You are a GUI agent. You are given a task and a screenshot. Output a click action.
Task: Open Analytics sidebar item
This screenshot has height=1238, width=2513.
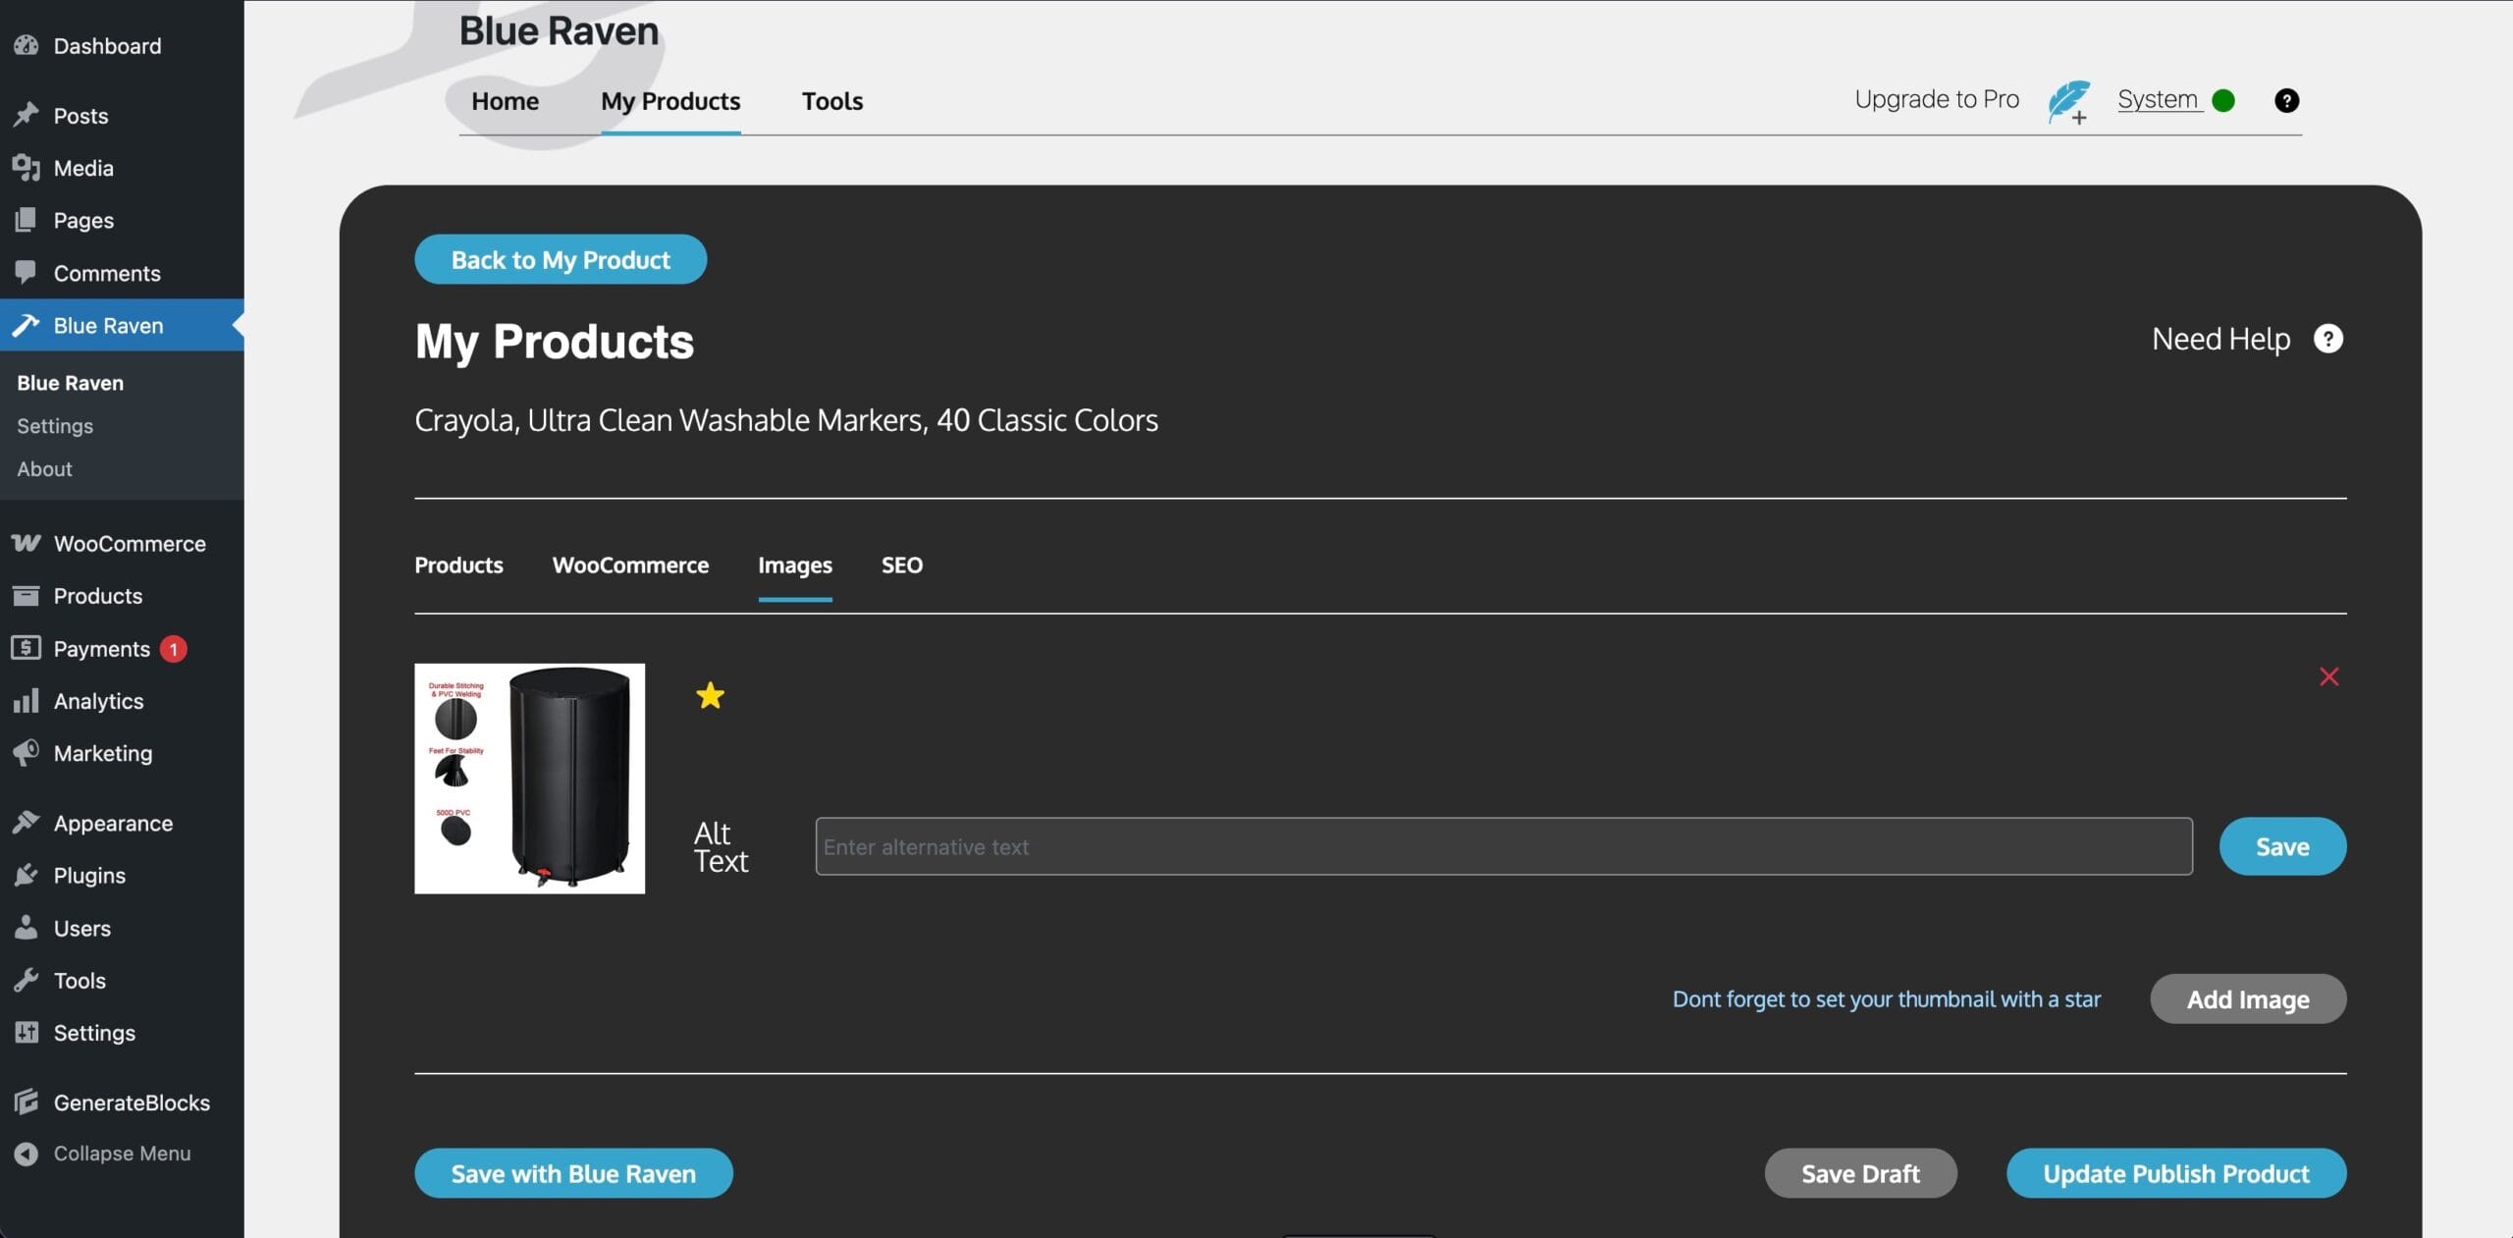pos(98,701)
